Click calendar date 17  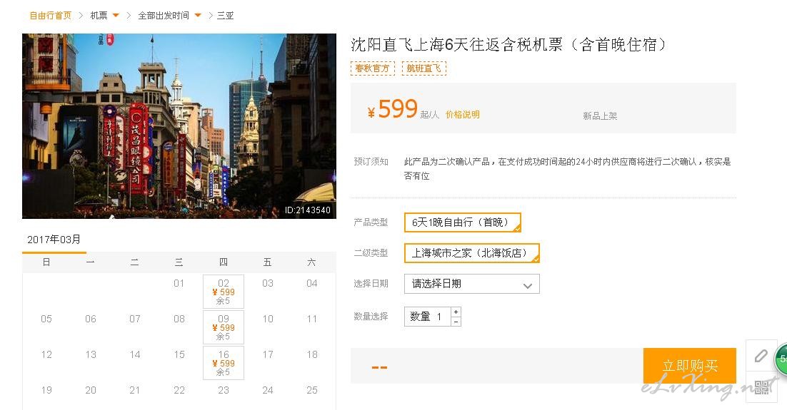click(268, 354)
